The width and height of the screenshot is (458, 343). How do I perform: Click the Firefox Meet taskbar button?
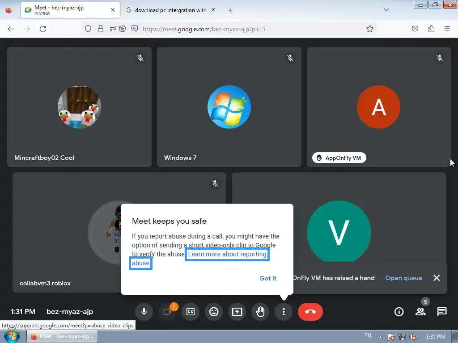(62, 336)
